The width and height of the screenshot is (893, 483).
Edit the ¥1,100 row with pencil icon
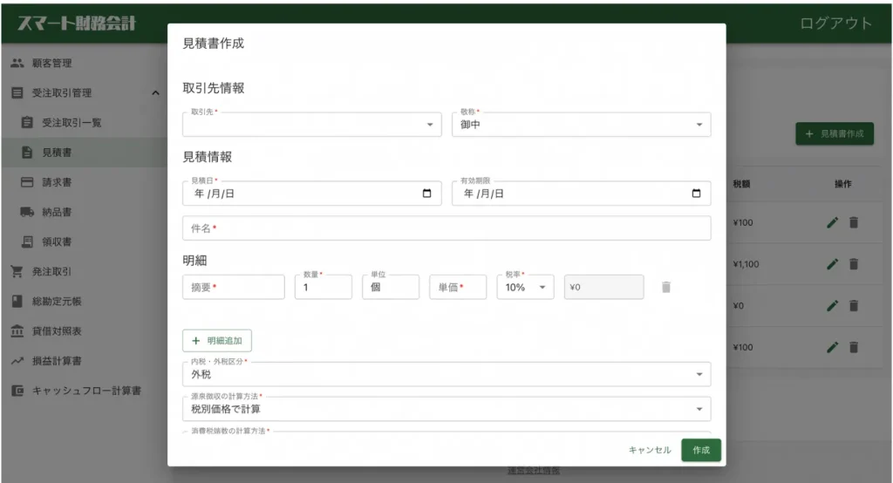(x=833, y=264)
